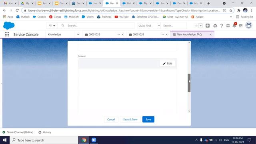Screen dimensions: 256x144
Task: Open Chrome three-dot menu
Action: point(252,10)
